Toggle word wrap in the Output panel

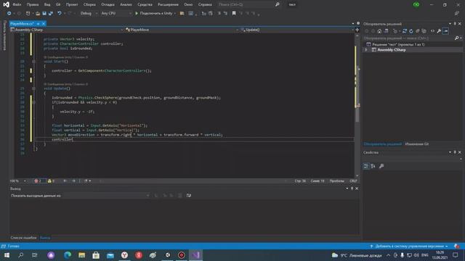point(189,196)
